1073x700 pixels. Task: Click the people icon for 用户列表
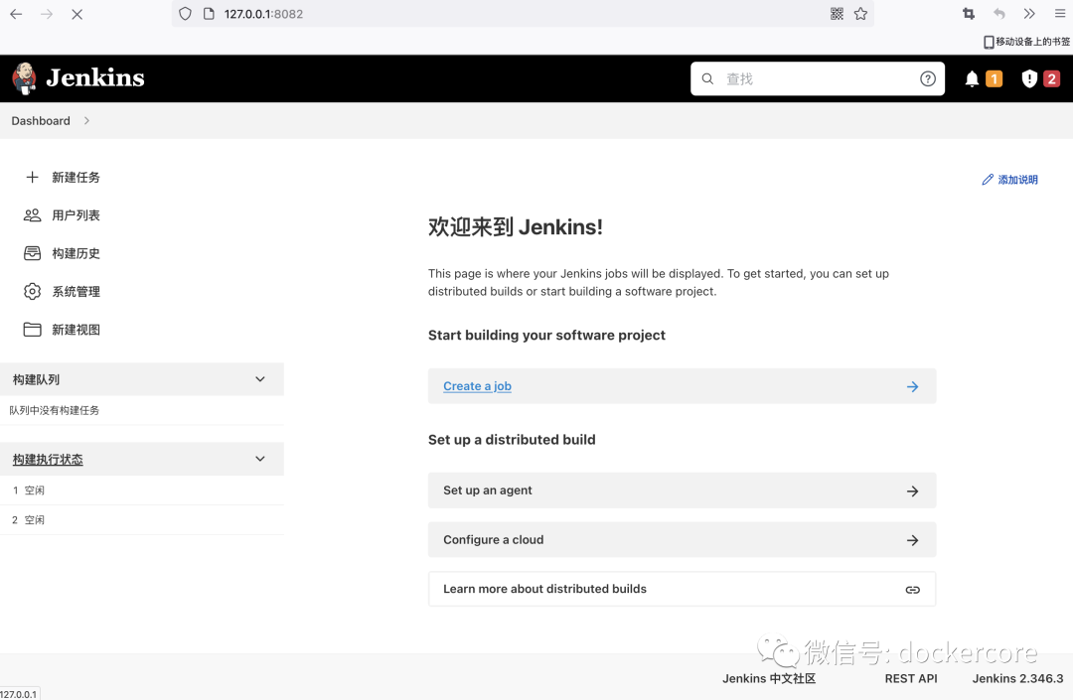(x=32, y=215)
